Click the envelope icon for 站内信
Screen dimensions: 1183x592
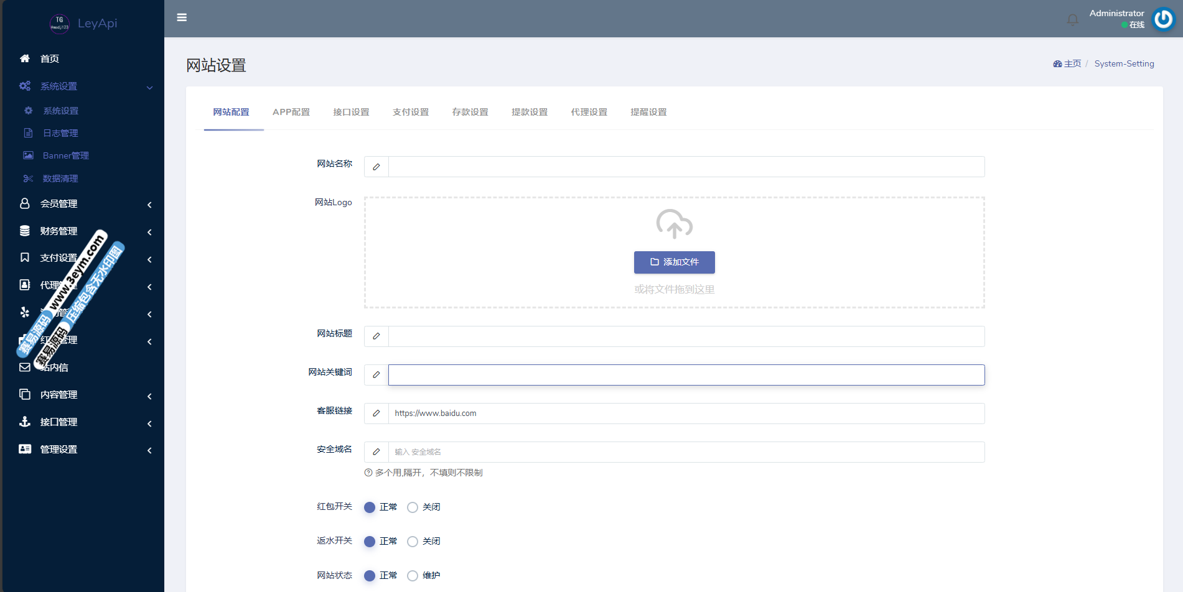(x=25, y=368)
